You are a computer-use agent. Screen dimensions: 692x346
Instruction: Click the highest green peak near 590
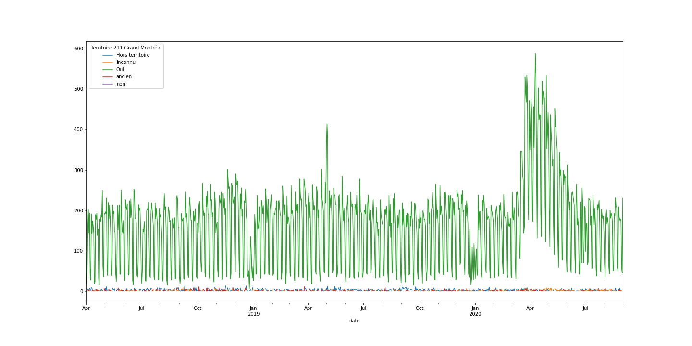tap(535, 54)
